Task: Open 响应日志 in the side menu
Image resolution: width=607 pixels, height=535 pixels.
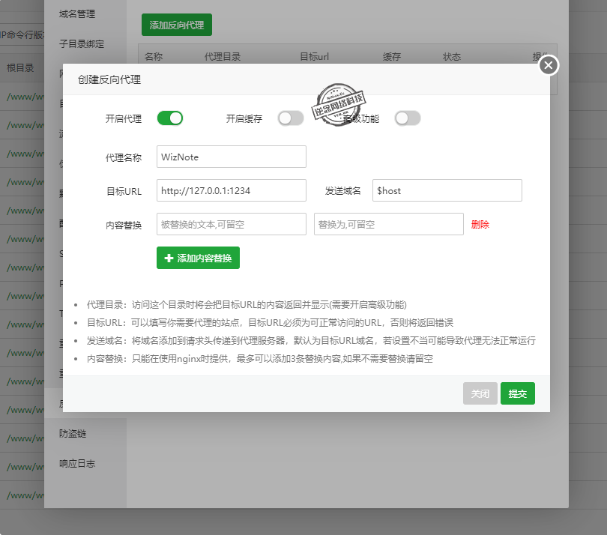Action: 77,463
